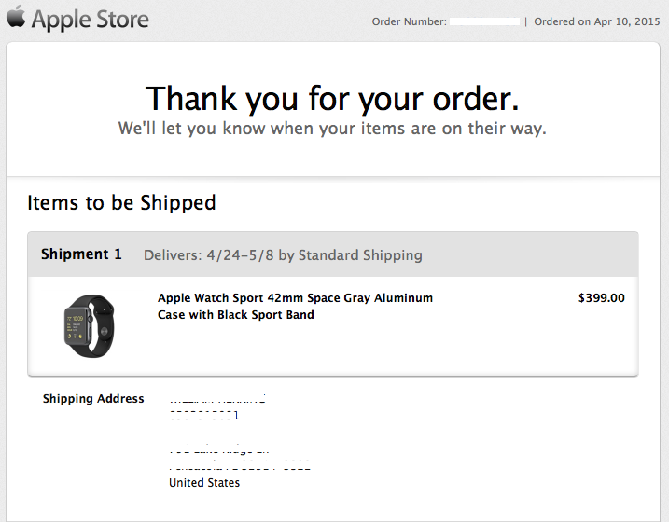Click the Order Number label
This screenshot has height=522, width=669.
pyautogui.click(x=410, y=21)
